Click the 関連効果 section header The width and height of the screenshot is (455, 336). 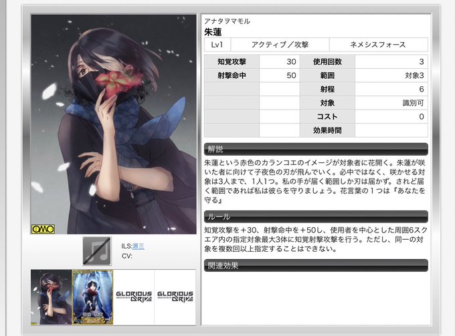click(x=316, y=265)
